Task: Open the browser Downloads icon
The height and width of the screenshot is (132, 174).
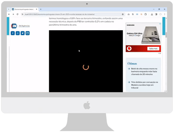Action: click(x=152, y=14)
